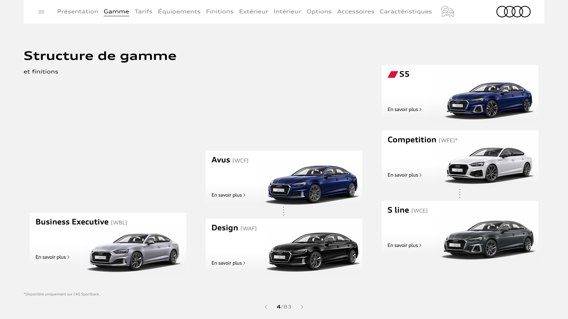Open the hamburger menu icon
The width and height of the screenshot is (568, 319).
point(41,12)
